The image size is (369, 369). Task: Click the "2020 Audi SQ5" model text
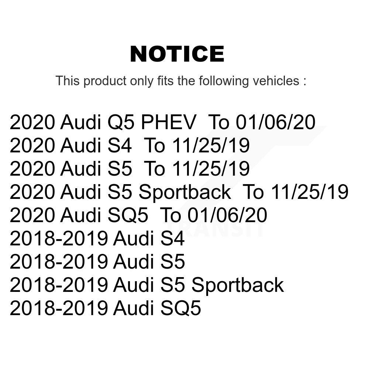79,215
